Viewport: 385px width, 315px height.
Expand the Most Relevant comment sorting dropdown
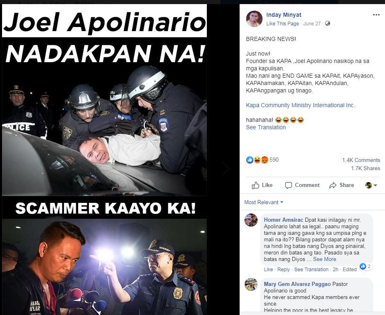click(x=264, y=202)
